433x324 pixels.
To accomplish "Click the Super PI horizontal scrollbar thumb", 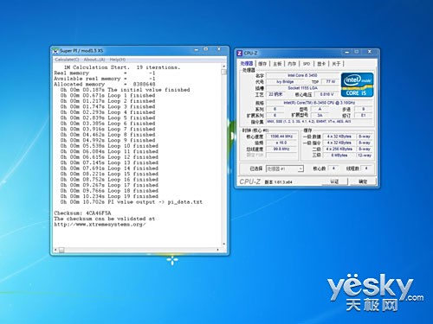I will click(61, 250).
